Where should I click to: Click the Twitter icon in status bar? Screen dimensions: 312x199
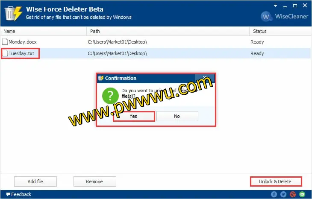(283, 195)
